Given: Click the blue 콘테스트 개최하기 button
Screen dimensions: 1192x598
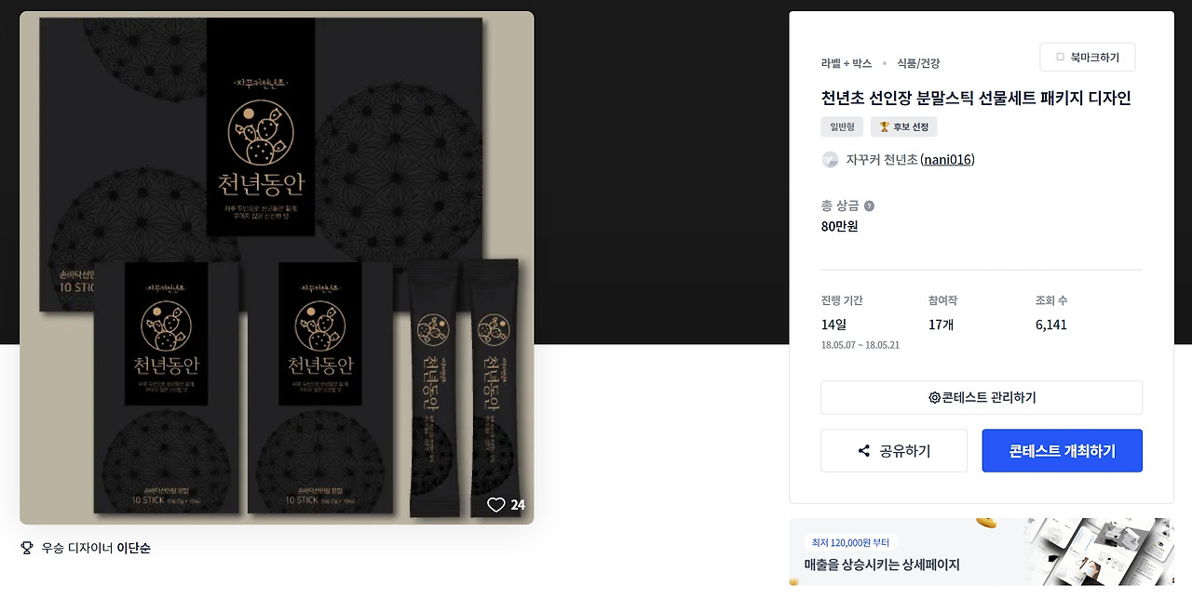Looking at the screenshot, I should pyautogui.click(x=1062, y=451).
